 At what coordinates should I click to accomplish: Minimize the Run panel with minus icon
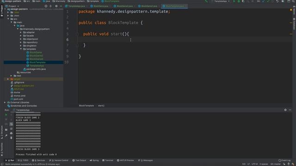[x=290, y=110]
